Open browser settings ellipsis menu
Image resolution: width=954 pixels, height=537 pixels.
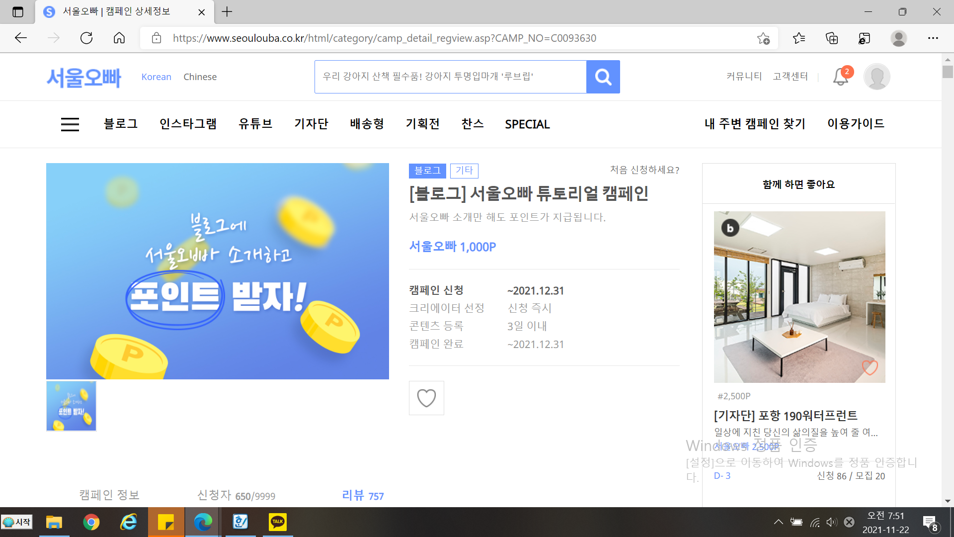pos(933,38)
